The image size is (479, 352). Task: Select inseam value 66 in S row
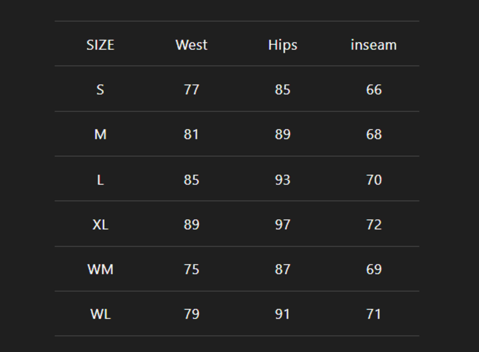[x=374, y=90]
